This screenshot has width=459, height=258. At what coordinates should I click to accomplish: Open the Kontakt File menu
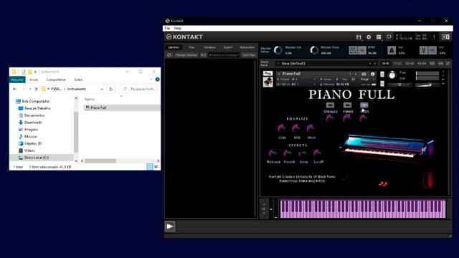click(167, 29)
